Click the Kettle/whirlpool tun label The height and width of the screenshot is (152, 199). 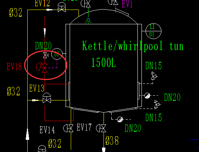(x=133, y=46)
